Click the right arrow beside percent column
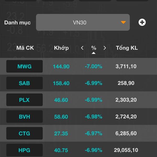The height and width of the screenshot is (157, 157). tap(105, 48)
